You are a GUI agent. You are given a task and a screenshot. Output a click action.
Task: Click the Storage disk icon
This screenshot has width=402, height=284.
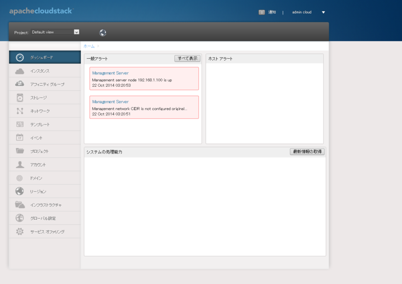pos(20,97)
